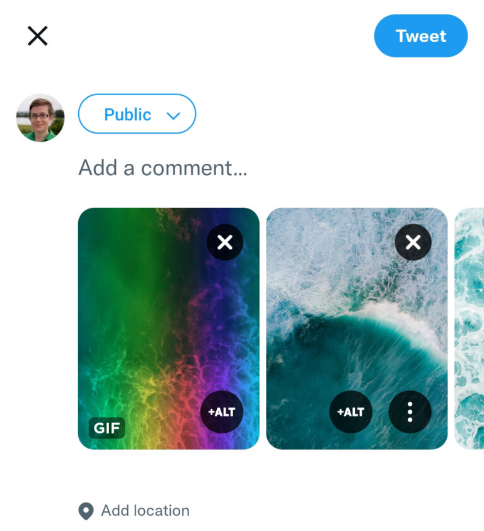Open the profile avatar photo
The image size is (484, 531).
pyautogui.click(x=40, y=118)
